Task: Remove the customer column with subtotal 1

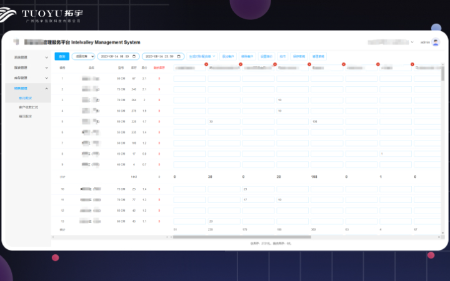Action: [x=412, y=64]
